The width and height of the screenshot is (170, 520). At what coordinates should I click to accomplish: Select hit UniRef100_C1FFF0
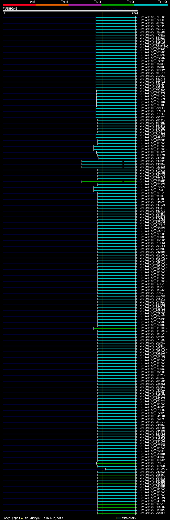coord(152,114)
